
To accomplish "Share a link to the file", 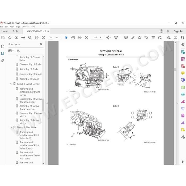I will pyautogui.click(x=169, y=38).
